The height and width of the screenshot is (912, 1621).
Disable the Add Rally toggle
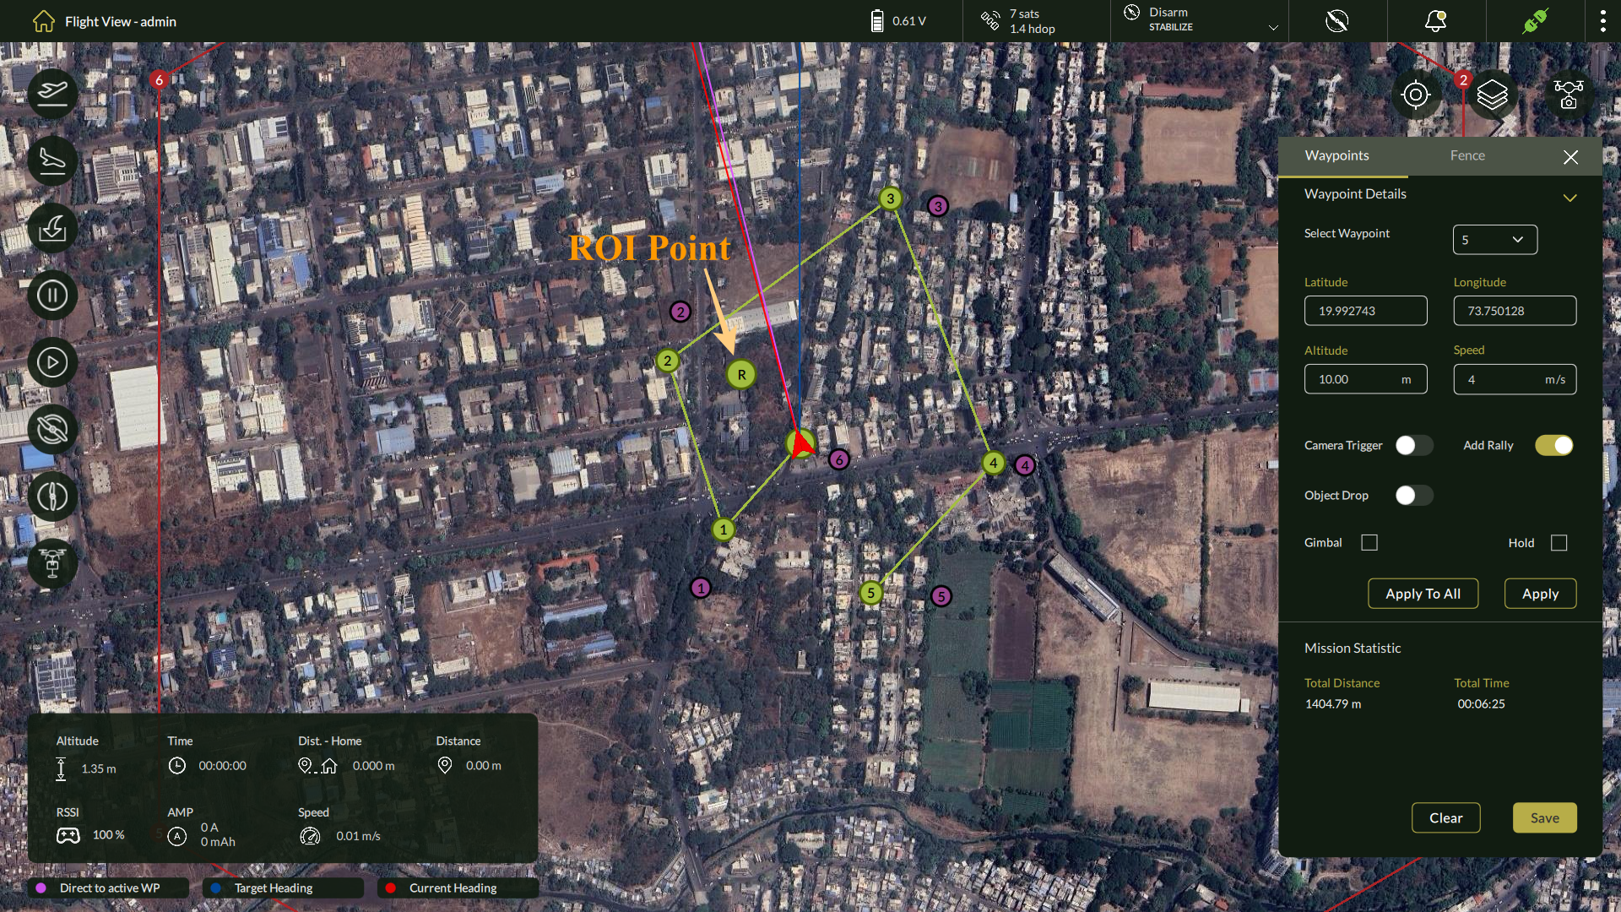click(x=1554, y=445)
